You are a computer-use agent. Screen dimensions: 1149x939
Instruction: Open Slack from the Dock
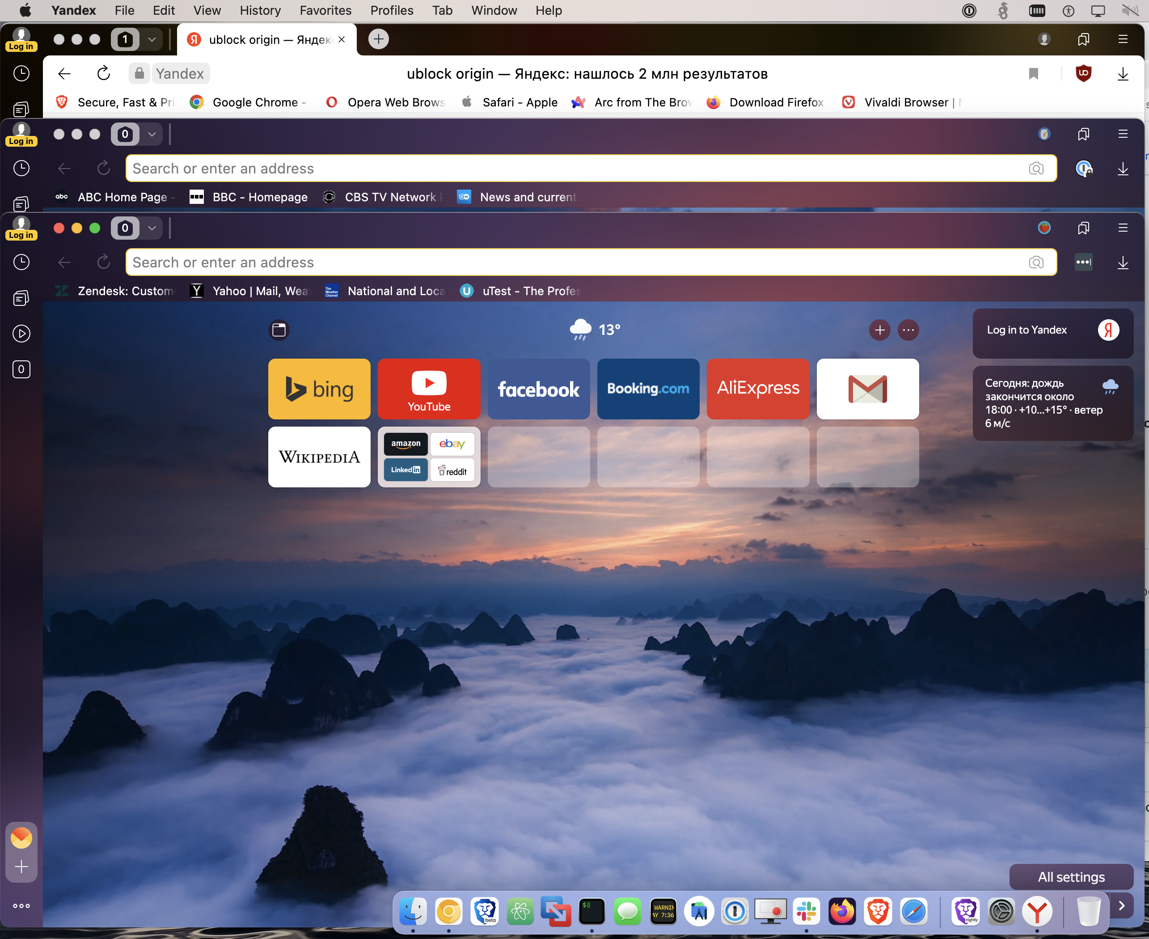click(806, 912)
